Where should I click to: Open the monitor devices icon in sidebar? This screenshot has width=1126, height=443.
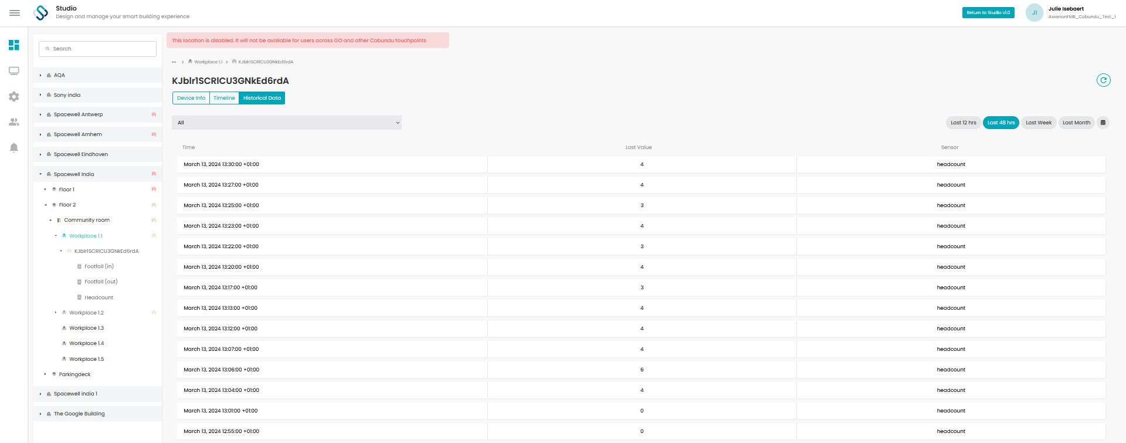14,71
